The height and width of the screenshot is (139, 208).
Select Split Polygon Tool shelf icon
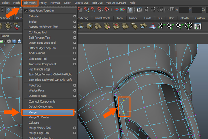[x=107, y=26]
